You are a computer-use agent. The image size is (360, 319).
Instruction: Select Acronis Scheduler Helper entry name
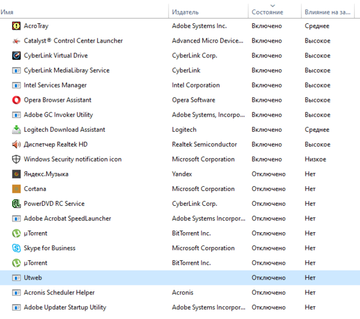point(59,293)
